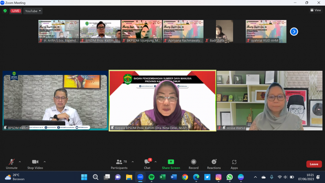Click the red Leave button
Screen dimensions: 325x183
(x=314, y=164)
